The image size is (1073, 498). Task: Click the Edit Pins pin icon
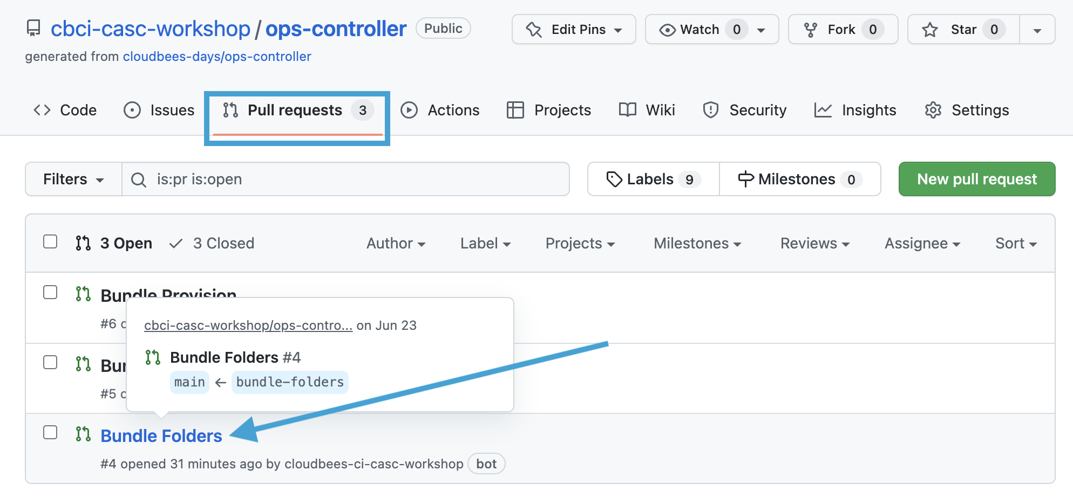tap(534, 30)
